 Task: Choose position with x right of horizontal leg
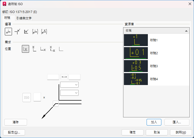tap(43, 49)
